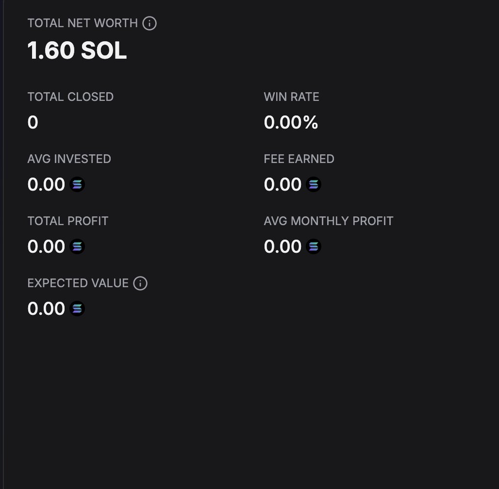Select the Fee Earned 0.00 value
Image resolution: width=499 pixels, height=489 pixels.
click(283, 184)
